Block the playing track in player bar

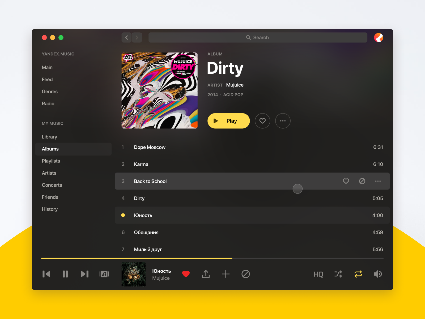[x=246, y=274]
